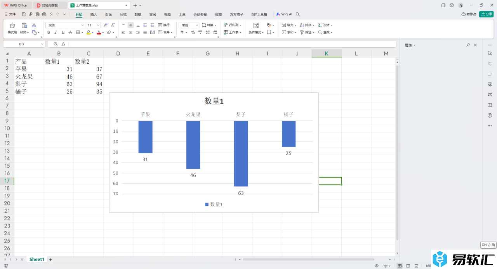Click the Freeze panes (冻结) button
This screenshot has height=269, width=497.
click(325, 25)
